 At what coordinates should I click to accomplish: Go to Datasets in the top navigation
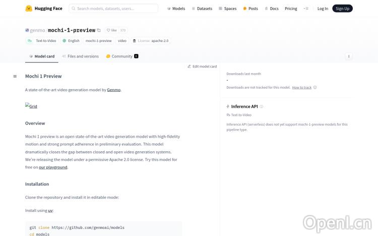coord(202,9)
